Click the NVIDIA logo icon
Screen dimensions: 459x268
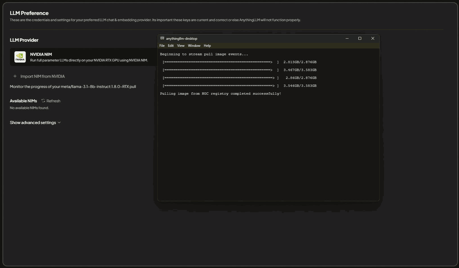click(20, 57)
